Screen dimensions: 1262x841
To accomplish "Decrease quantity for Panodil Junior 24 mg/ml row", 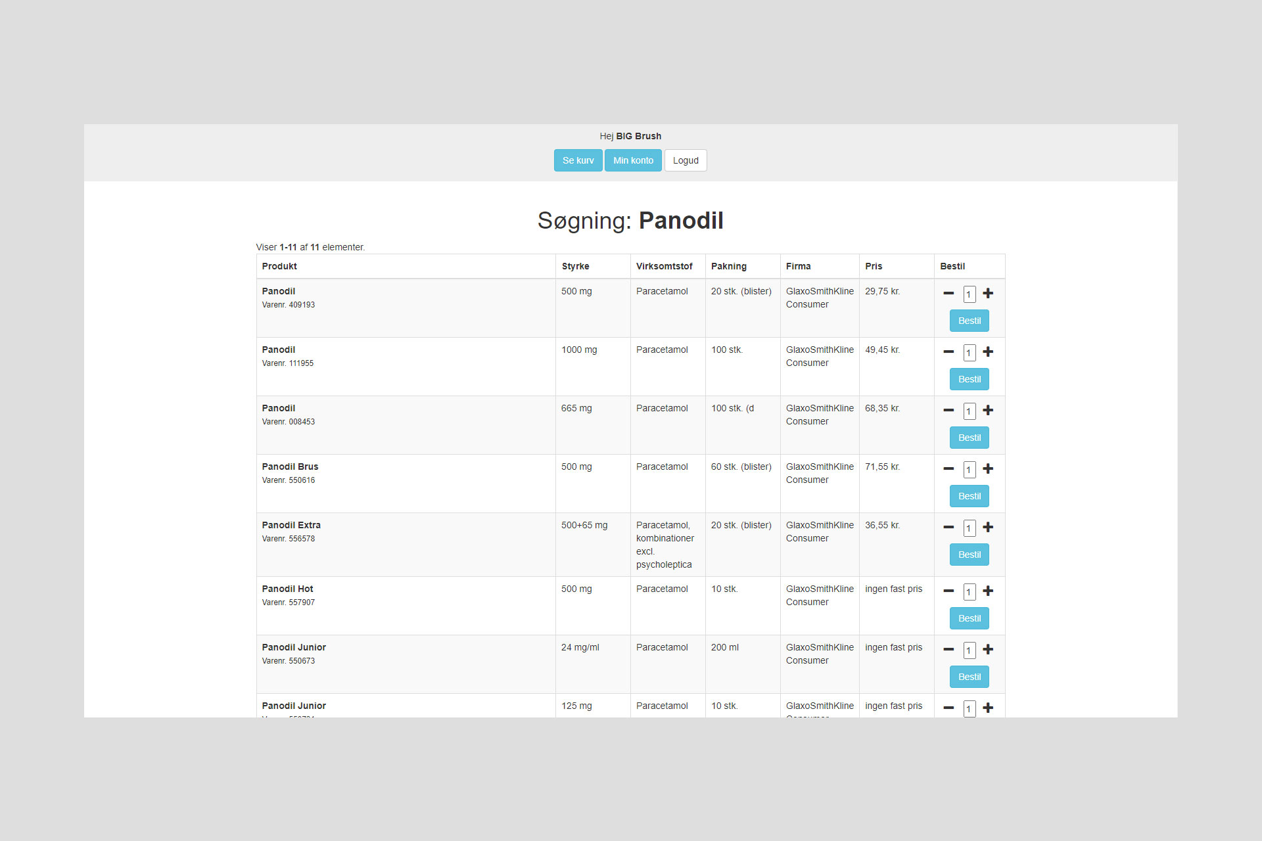I will (948, 649).
